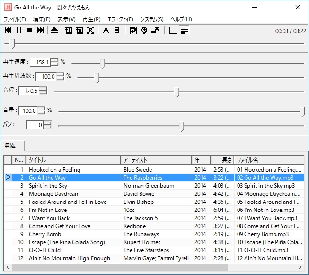This screenshot has width=309, height=275.
Task: Stop playback with the stop button
Action: pos(30,30)
